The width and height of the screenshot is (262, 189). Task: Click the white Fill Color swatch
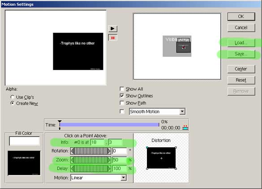tap(24, 141)
